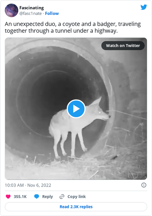Image resolution: width=152 pixels, height=216 pixels.
Task: Like the tweet with the heart icon
Action: pos(8,197)
